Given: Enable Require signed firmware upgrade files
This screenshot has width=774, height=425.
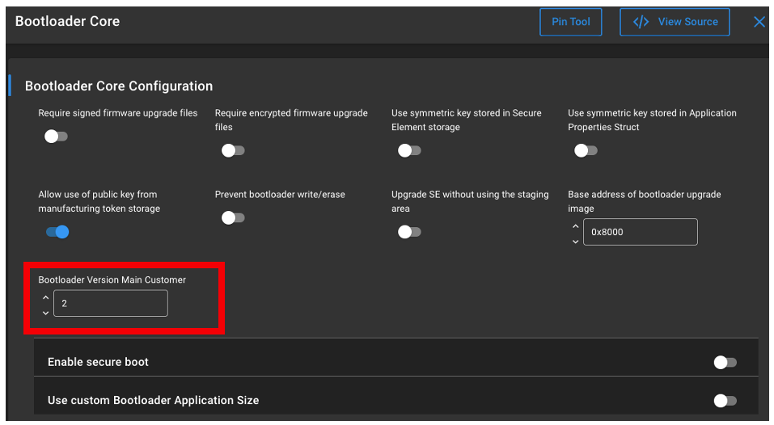Looking at the screenshot, I should pos(56,136).
